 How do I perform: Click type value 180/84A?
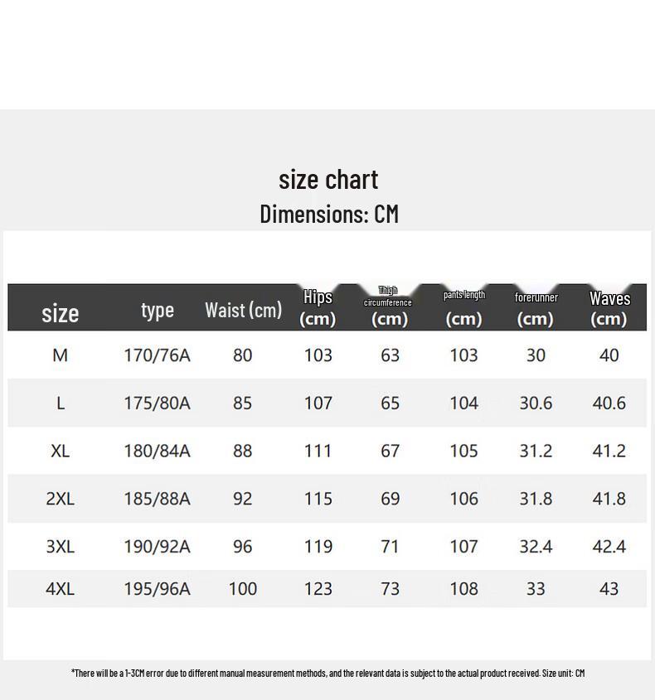tap(158, 451)
